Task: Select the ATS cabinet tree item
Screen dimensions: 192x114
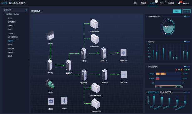Action: 10,52
